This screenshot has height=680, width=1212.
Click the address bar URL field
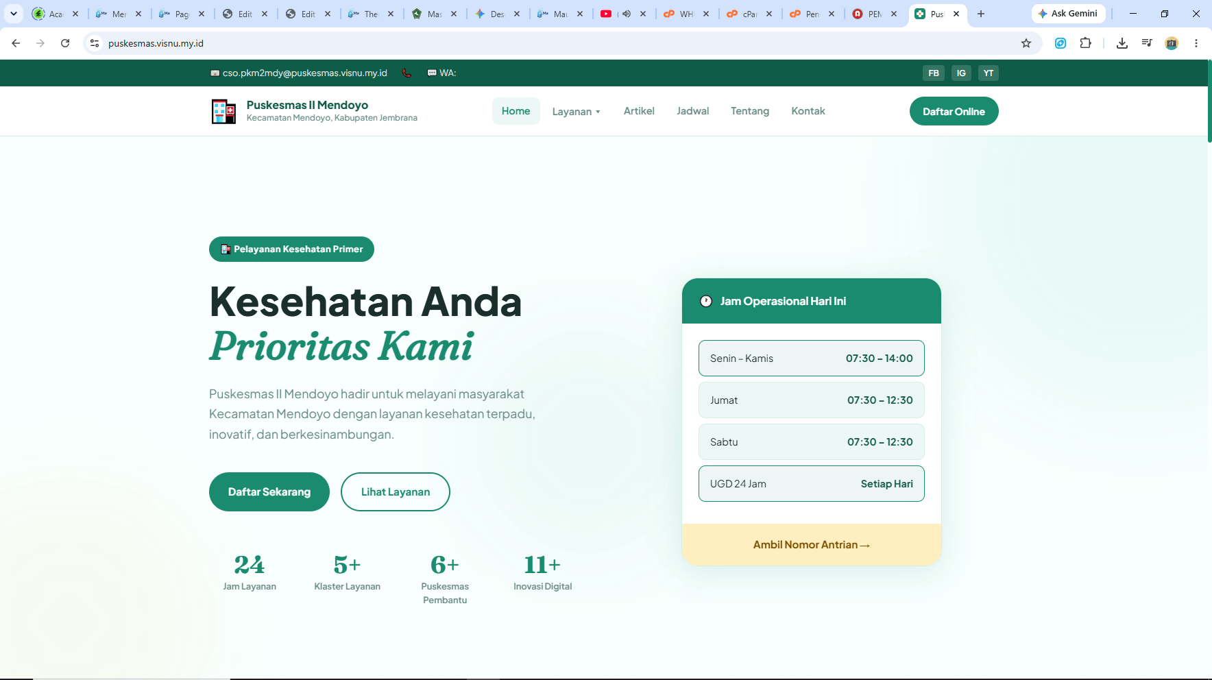[548, 43]
